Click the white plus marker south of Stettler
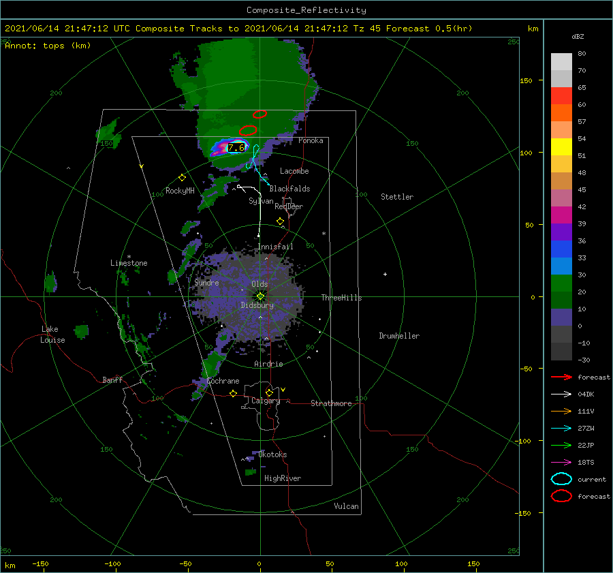Viewport: 613px width, 573px height. (385, 274)
